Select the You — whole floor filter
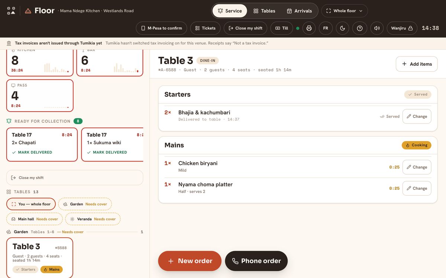 [x=31, y=204]
